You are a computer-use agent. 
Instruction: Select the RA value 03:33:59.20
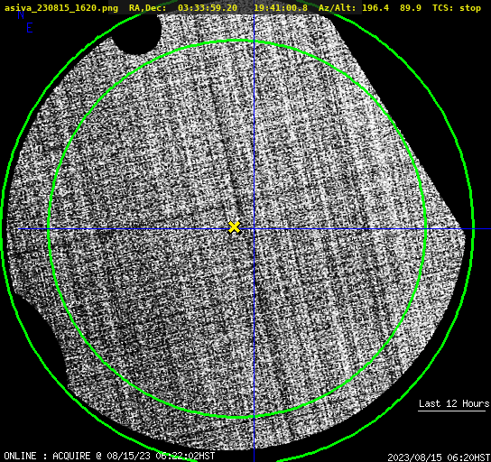(208, 8)
